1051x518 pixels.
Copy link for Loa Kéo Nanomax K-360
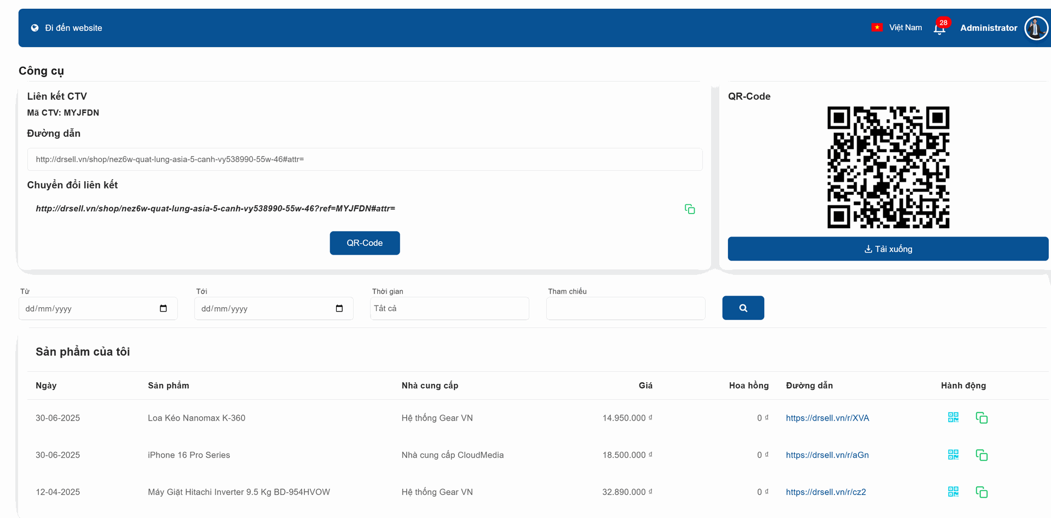coord(981,418)
